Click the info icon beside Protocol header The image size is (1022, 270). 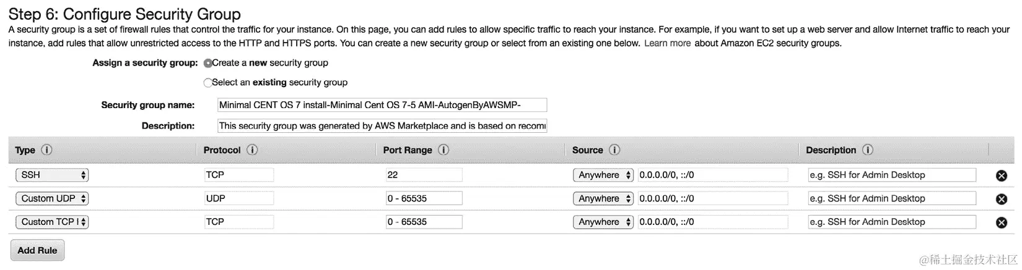252,150
